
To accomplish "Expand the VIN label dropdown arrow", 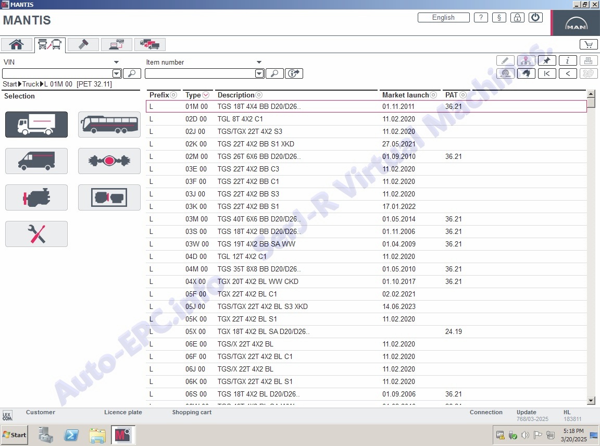I will (116, 62).
